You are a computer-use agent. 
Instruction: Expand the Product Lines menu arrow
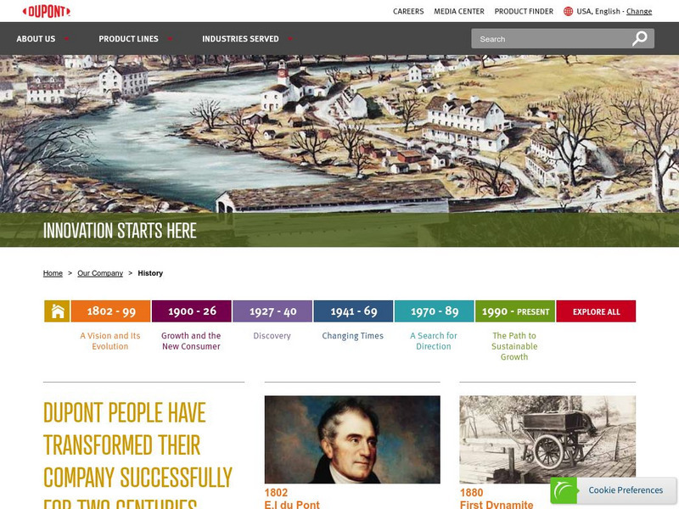[171, 39]
